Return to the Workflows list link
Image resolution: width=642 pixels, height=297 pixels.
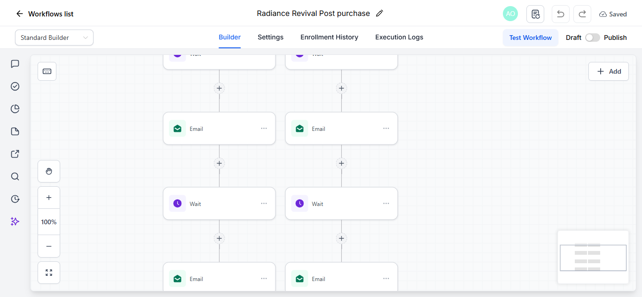pos(51,14)
